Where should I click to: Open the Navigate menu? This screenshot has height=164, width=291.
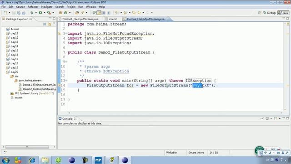click(47, 7)
